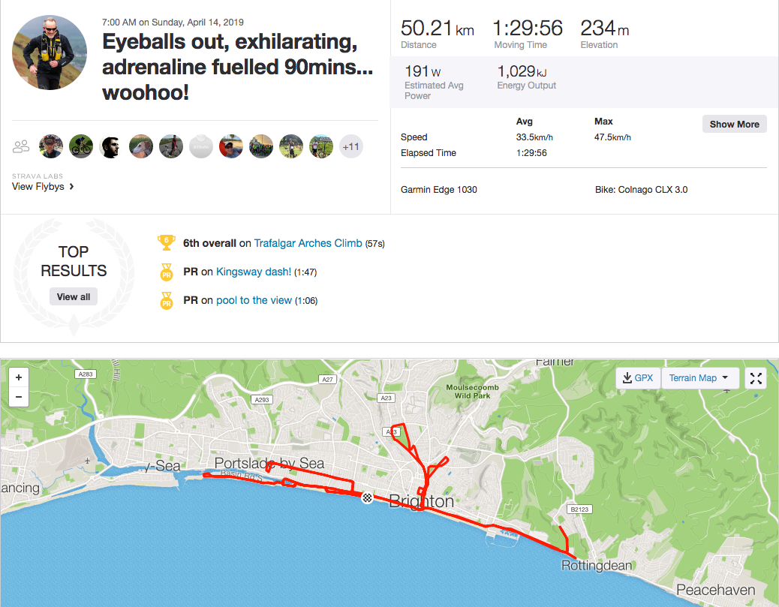Image resolution: width=779 pixels, height=607 pixels.
Task: Click the group athletes icon
Action: pos(21,146)
